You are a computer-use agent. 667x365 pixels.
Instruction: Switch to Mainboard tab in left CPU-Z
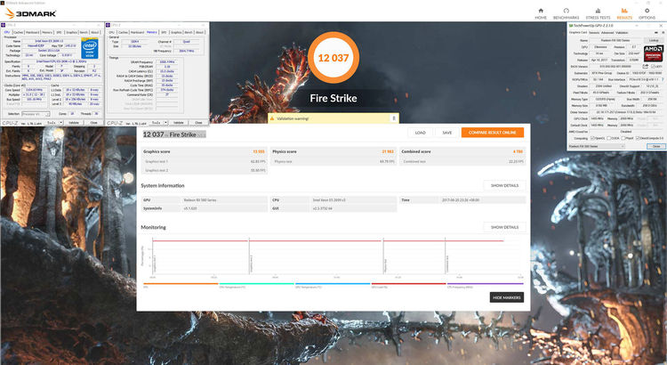[x=32, y=32]
